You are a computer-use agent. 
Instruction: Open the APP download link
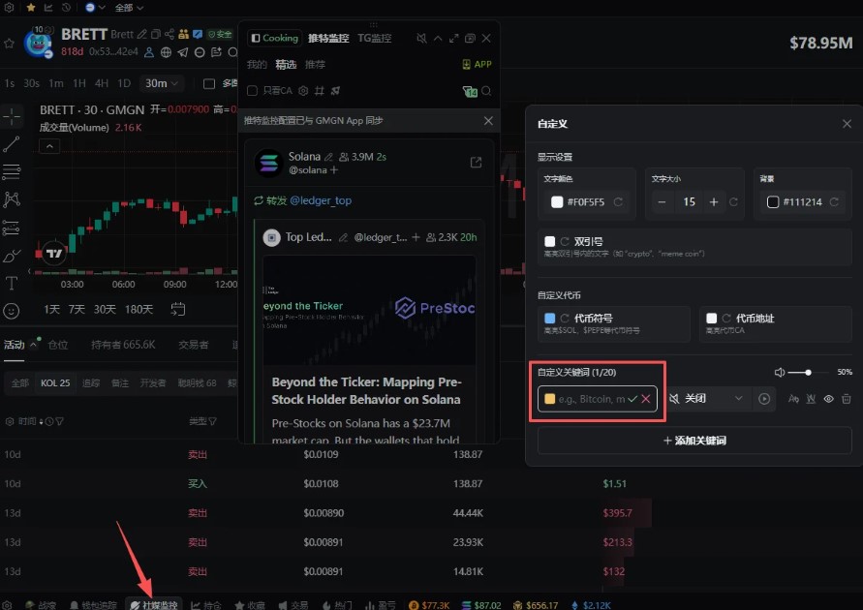point(477,64)
